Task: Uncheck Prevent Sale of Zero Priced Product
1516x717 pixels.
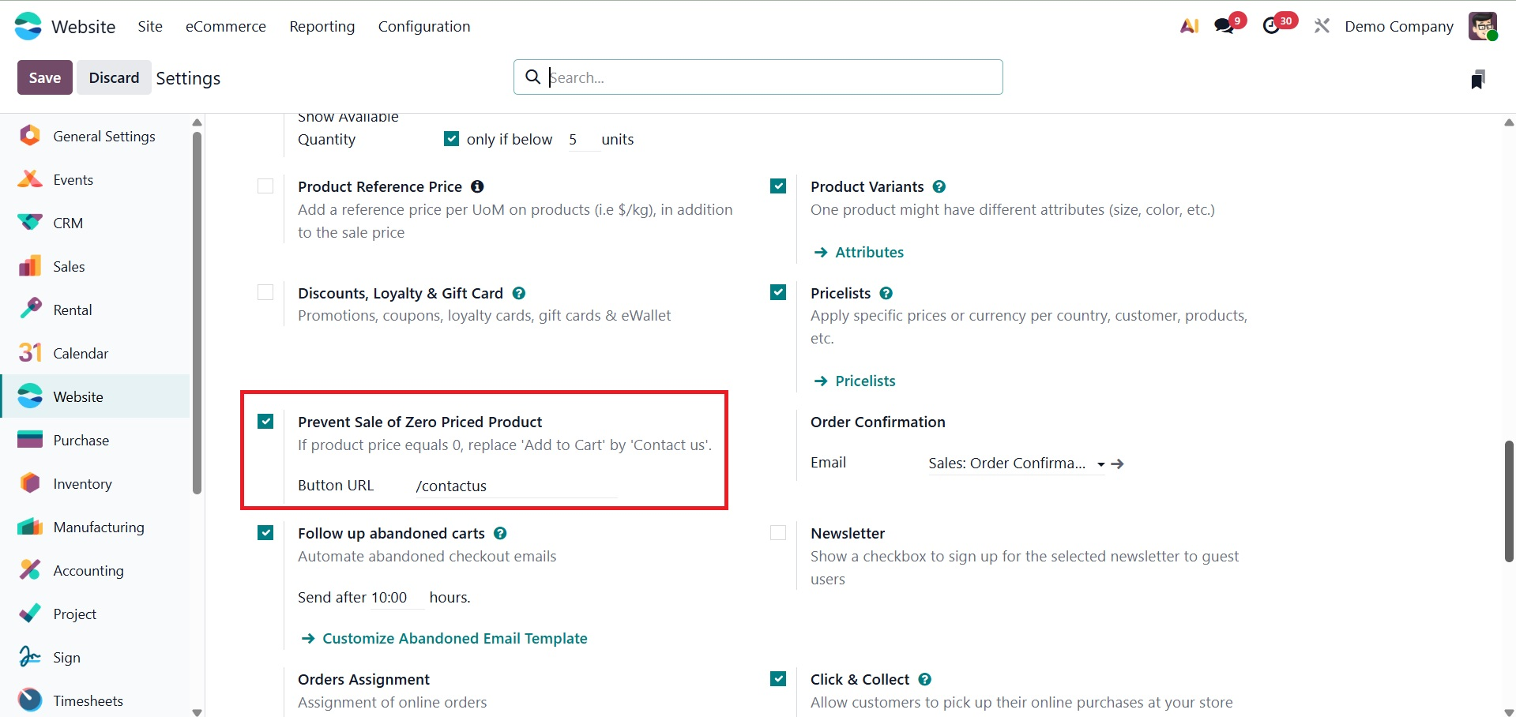Action: 265,422
